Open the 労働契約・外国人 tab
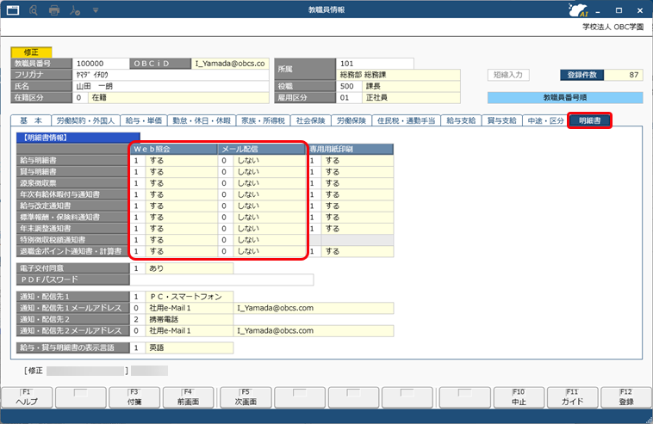Screen dimensions: 653x424 (x=85, y=120)
